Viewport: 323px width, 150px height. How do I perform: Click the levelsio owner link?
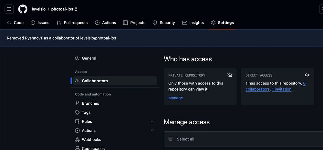(x=38, y=9)
